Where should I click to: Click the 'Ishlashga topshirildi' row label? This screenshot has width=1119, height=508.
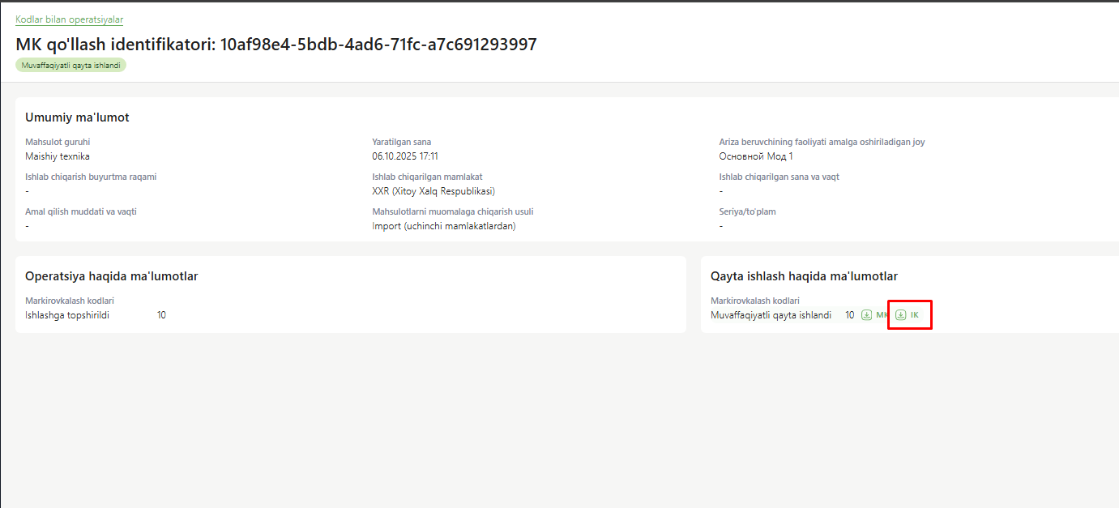pos(67,315)
